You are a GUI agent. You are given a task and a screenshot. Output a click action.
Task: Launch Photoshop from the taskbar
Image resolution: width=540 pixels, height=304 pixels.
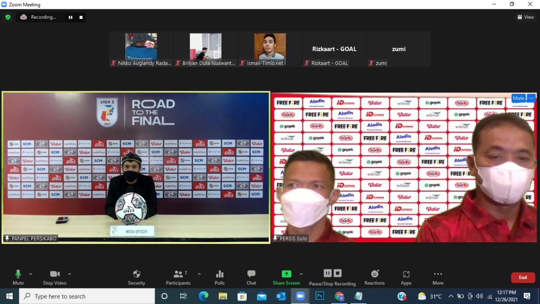point(319,296)
